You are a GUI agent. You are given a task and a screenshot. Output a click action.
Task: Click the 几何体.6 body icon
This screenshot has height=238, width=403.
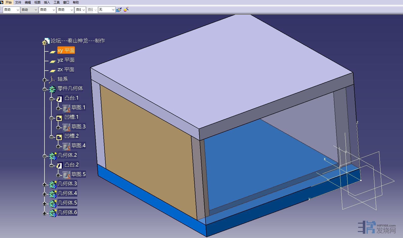coord(53,213)
